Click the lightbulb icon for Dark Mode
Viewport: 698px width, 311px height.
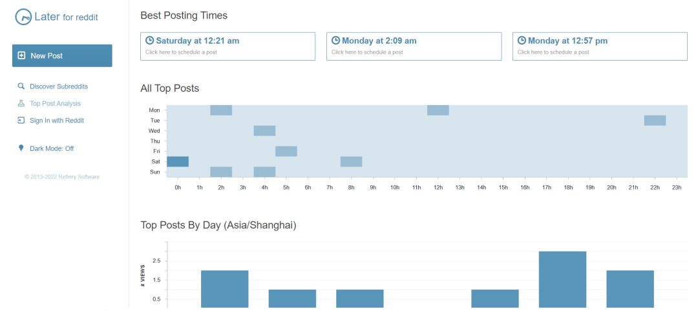click(x=21, y=148)
